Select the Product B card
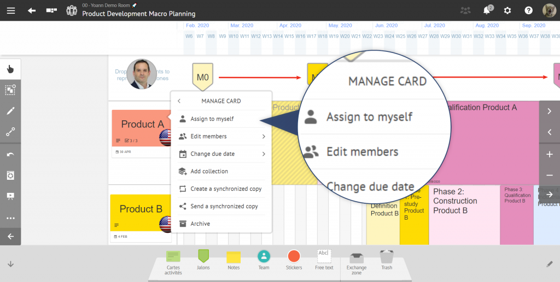The image size is (560, 282). (x=141, y=219)
